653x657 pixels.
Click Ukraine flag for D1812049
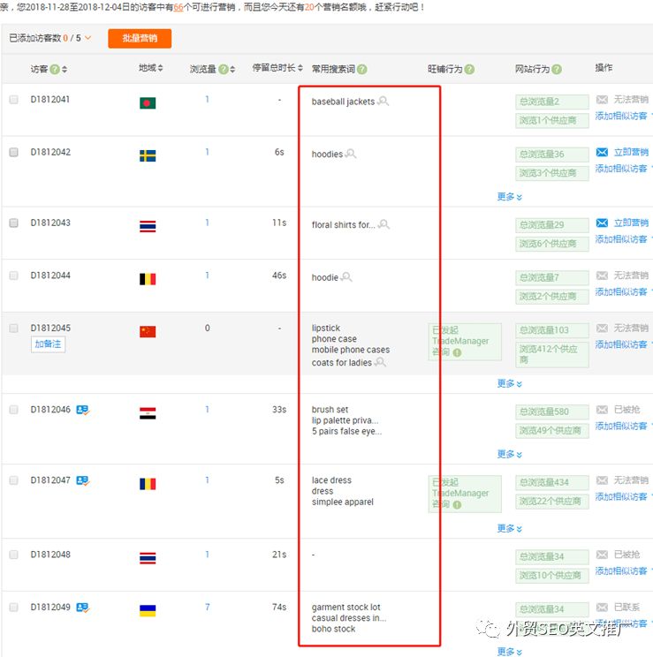(x=148, y=611)
